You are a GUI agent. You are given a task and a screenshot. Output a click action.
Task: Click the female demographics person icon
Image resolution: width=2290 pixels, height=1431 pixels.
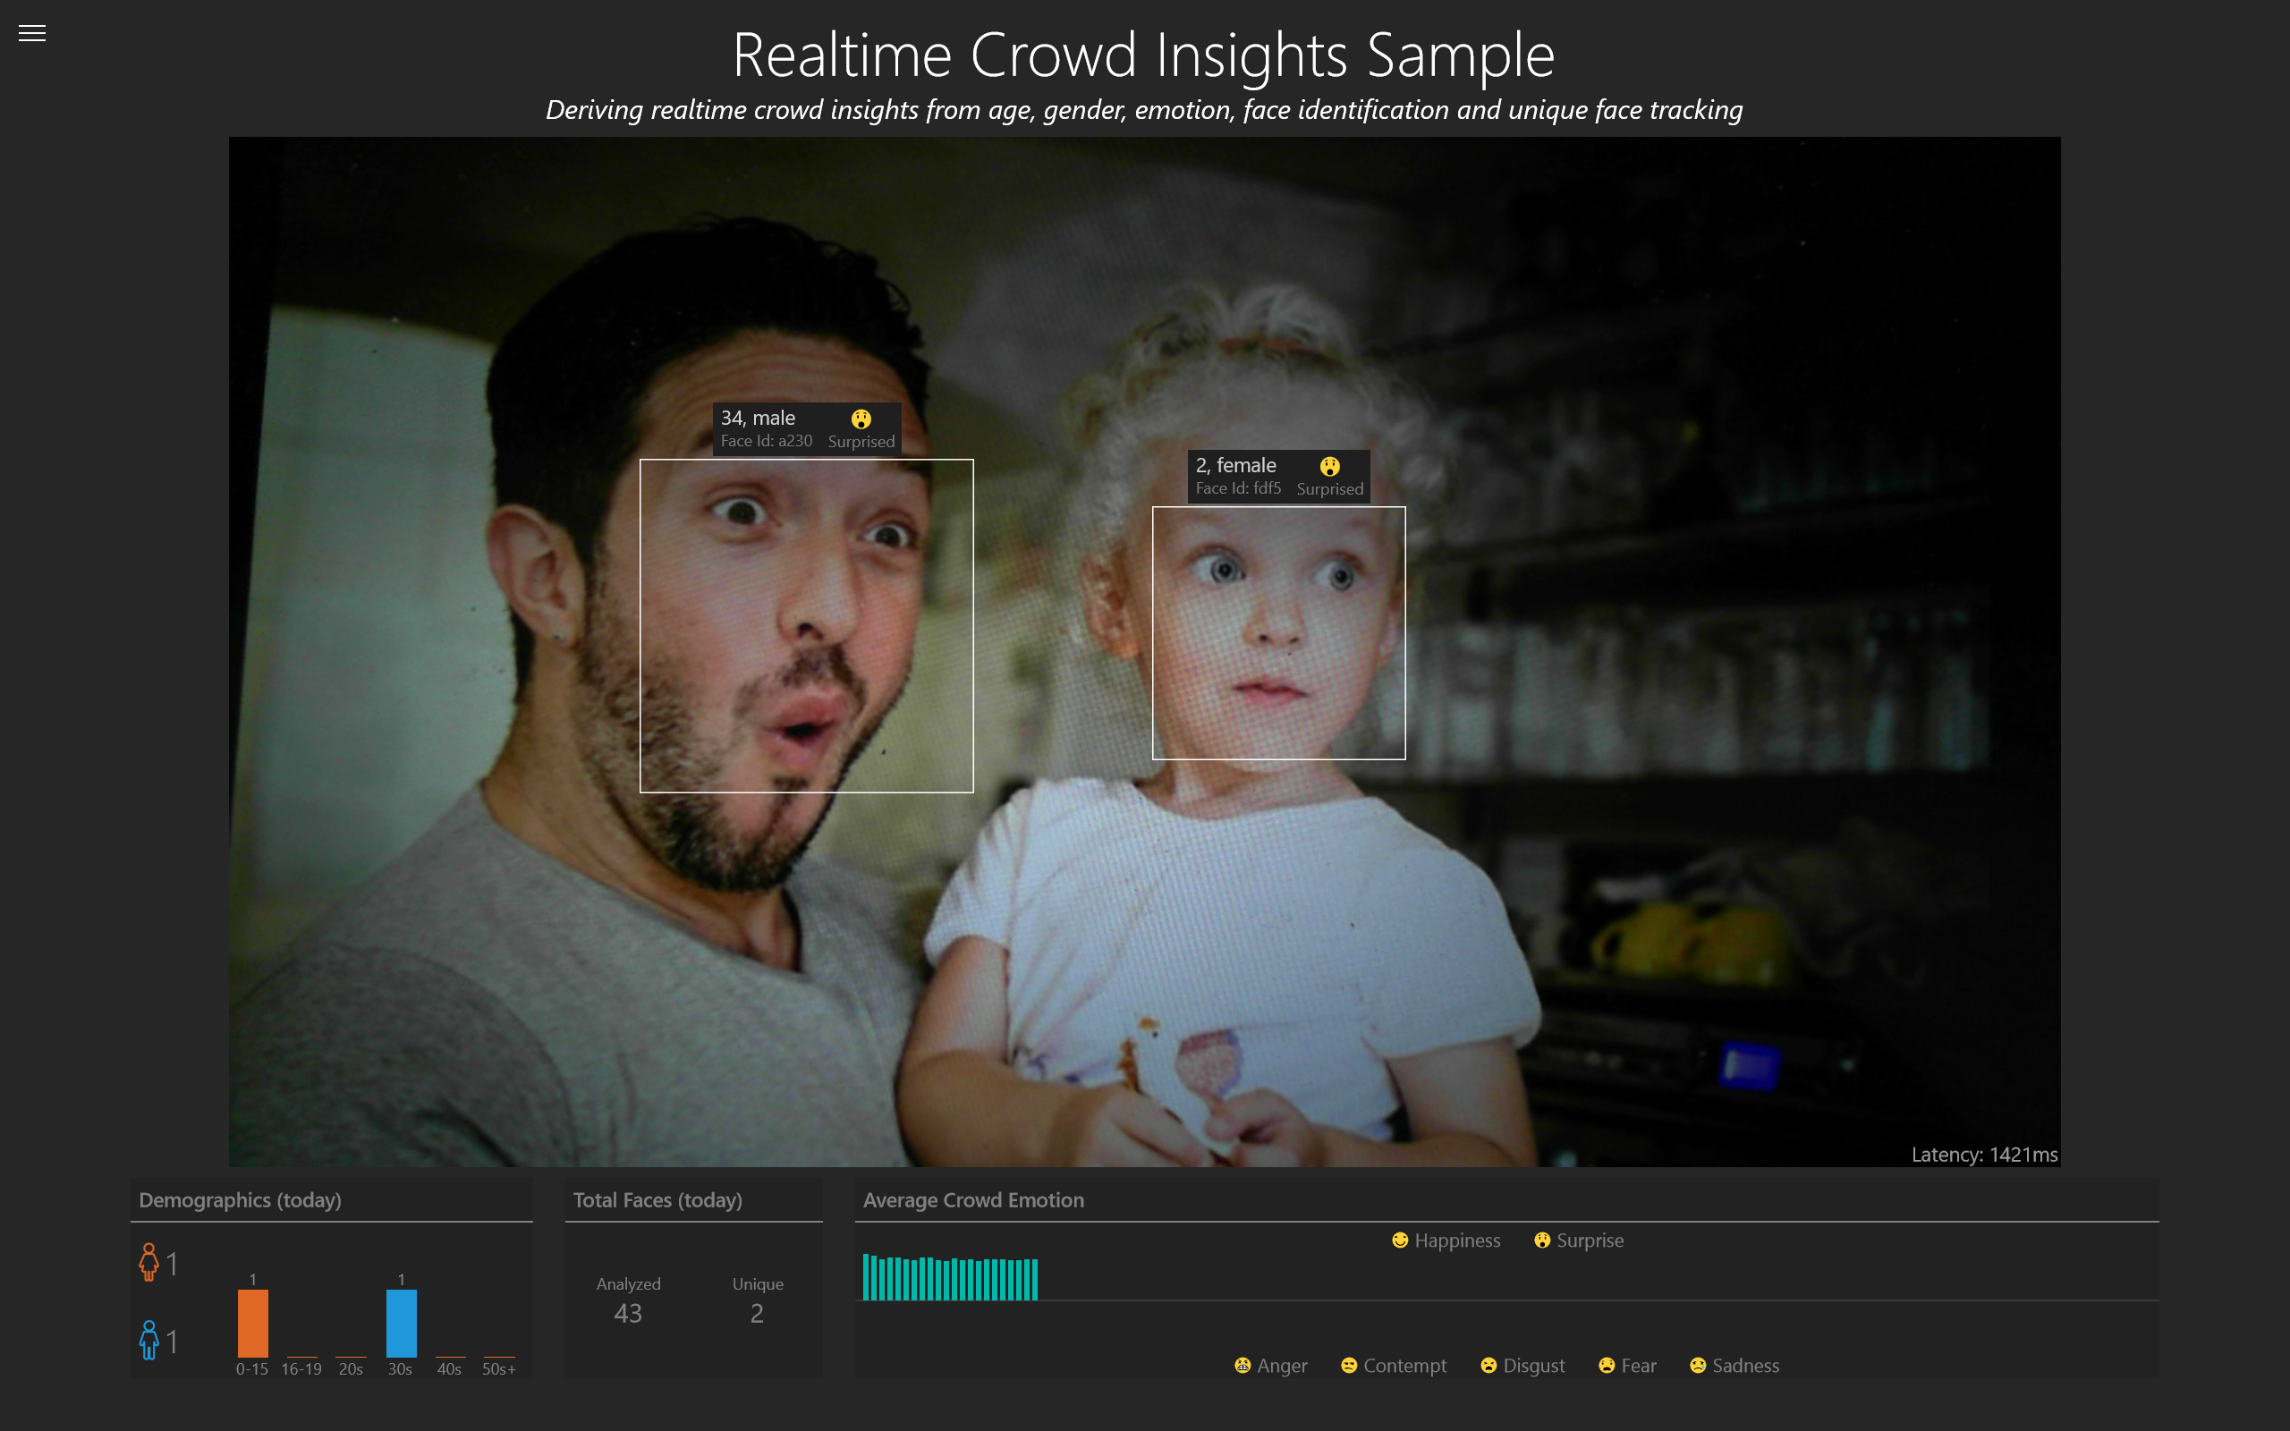[148, 1262]
